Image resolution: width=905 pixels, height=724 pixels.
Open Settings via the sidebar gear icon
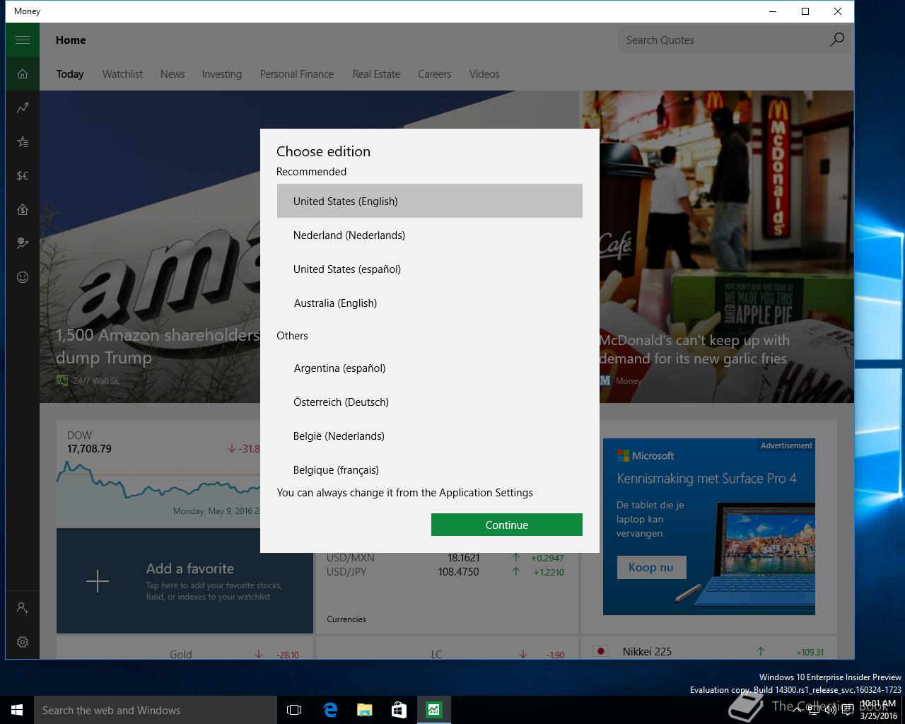pyautogui.click(x=23, y=641)
